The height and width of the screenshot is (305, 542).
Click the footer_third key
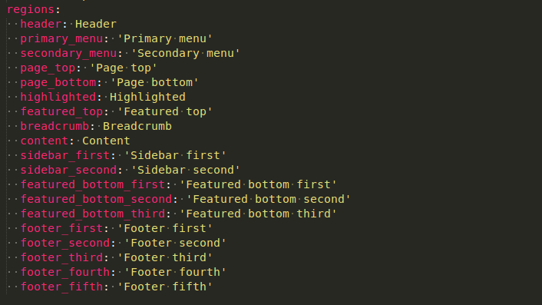[x=61, y=257]
